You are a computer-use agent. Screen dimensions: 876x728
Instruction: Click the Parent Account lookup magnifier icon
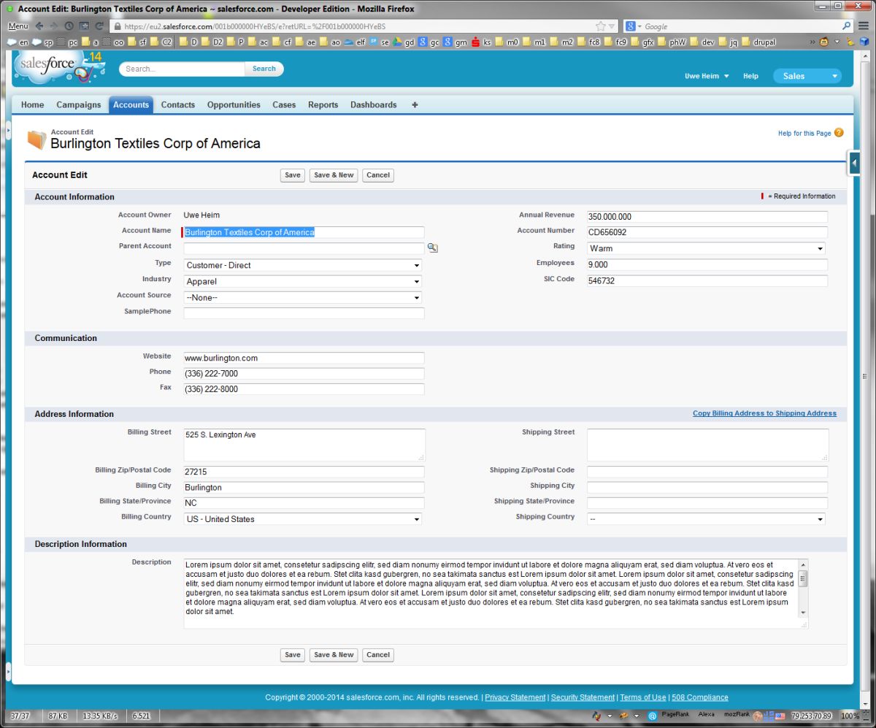pyautogui.click(x=432, y=248)
